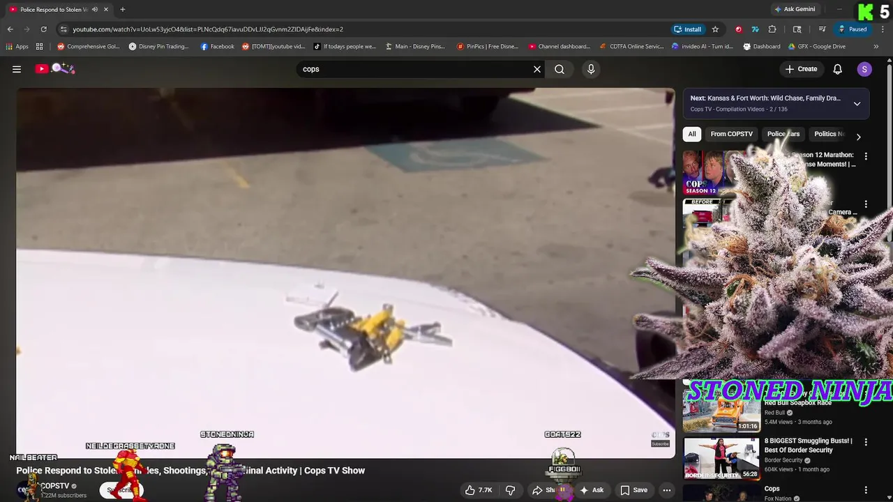Open options for Season 12 Marathon video
Viewport: 893px width, 502px height.
click(866, 156)
